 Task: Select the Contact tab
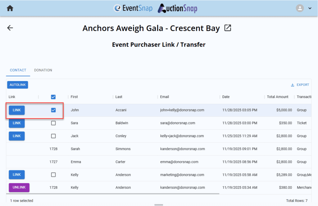[x=18, y=70]
